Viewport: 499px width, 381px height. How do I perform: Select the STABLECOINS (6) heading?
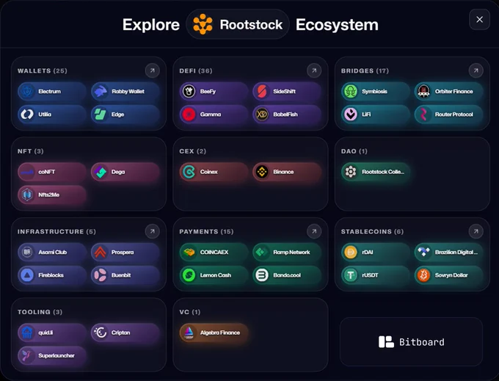point(372,231)
